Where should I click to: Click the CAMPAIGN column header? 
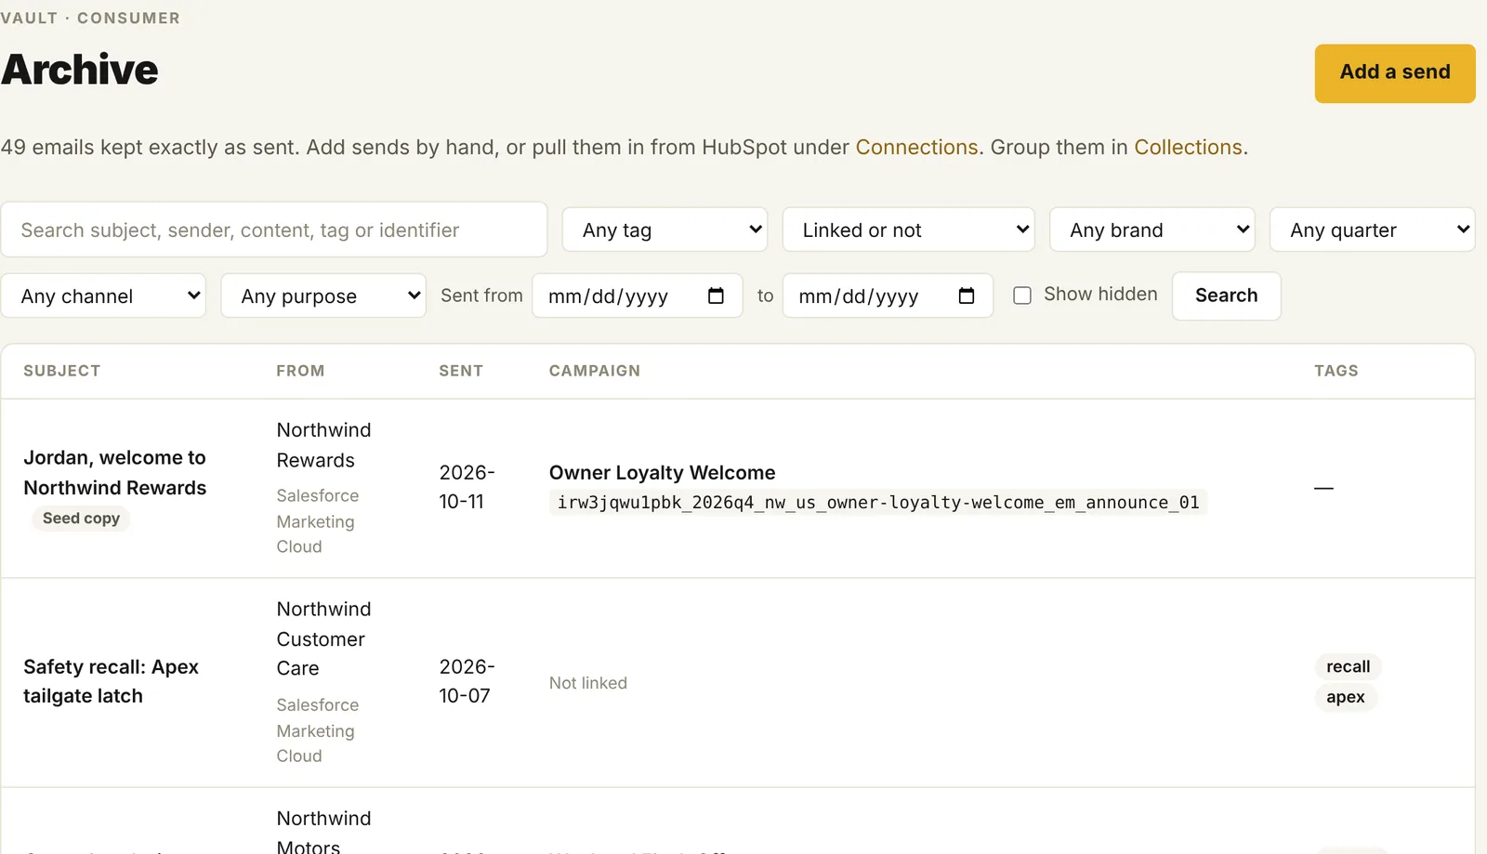point(595,371)
